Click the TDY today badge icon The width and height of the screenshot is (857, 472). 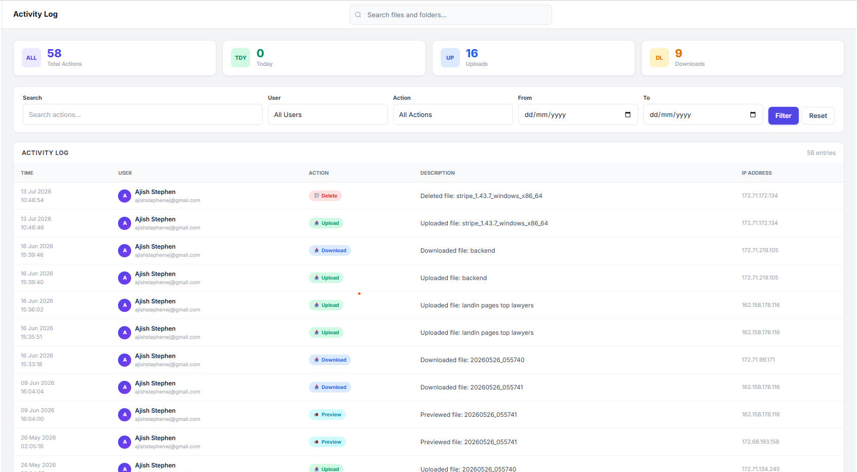pyautogui.click(x=241, y=58)
